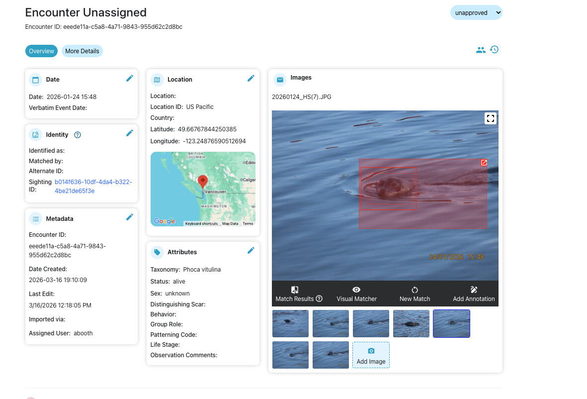Open annotation external link red icon
Viewport: 587px width, 399px height.
[x=484, y=163]
